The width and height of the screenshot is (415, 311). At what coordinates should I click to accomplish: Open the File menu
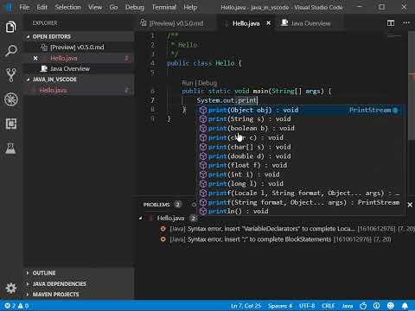coord(24,7)
